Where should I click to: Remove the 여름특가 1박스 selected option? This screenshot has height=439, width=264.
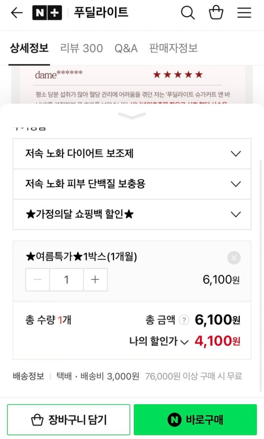click(x=234, y=258)
